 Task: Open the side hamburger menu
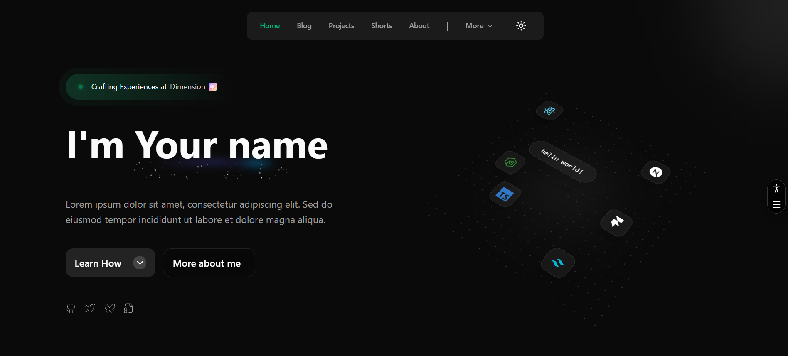pyautogui.click(x=776, y=204)
